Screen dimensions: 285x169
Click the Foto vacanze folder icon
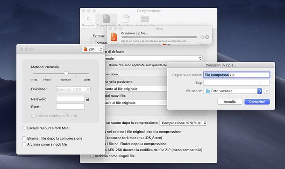pos(208,91)
